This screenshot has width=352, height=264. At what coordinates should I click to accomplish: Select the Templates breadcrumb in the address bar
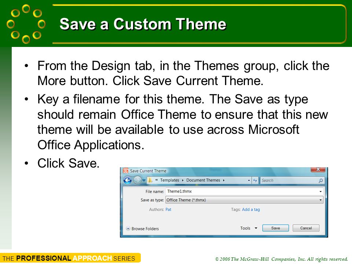point(169,180)
